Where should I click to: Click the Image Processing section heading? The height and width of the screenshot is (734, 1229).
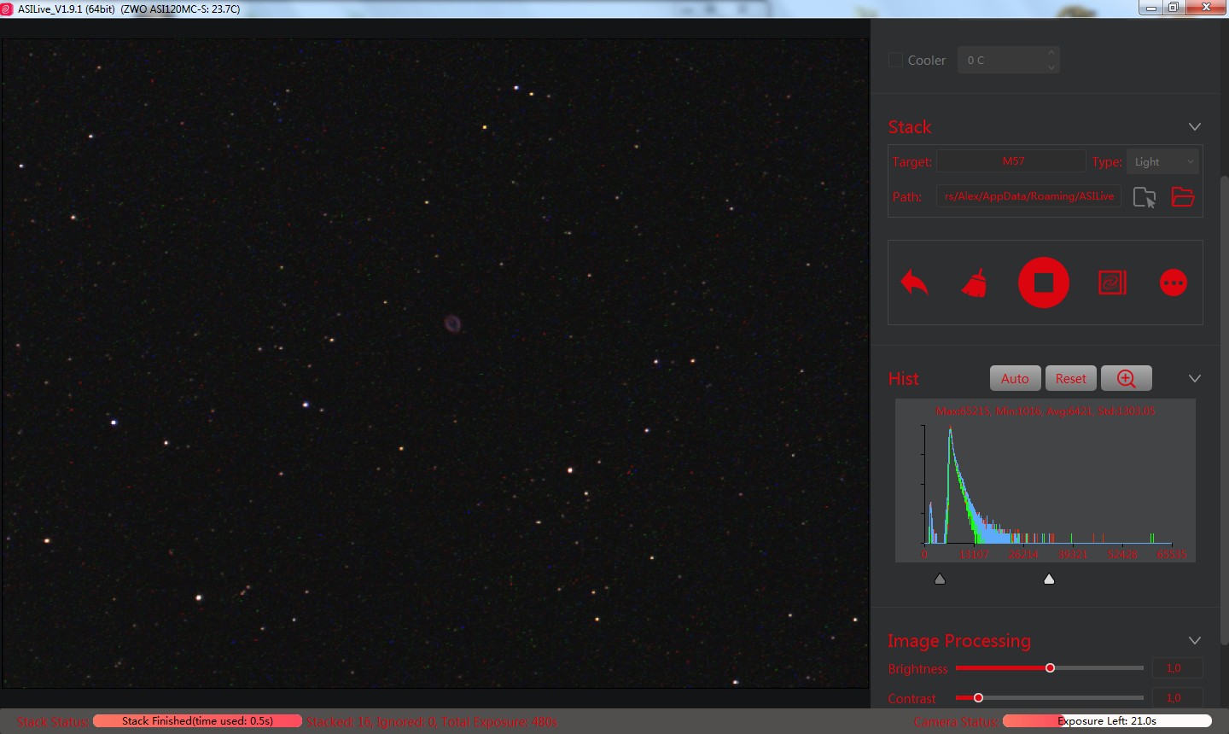(959, 641)
